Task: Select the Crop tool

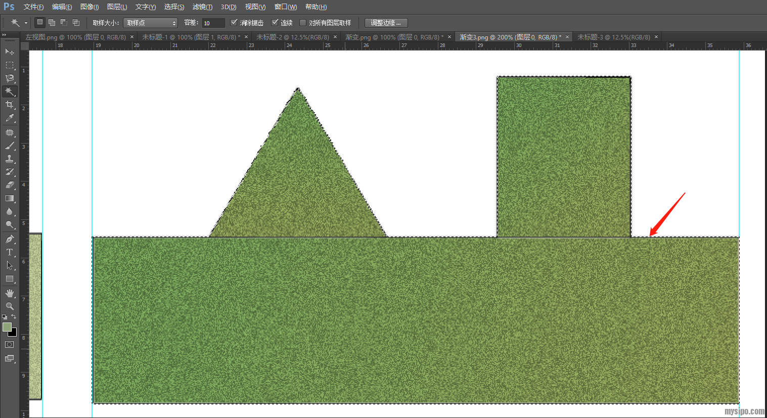Action: (x=9, y=105)
